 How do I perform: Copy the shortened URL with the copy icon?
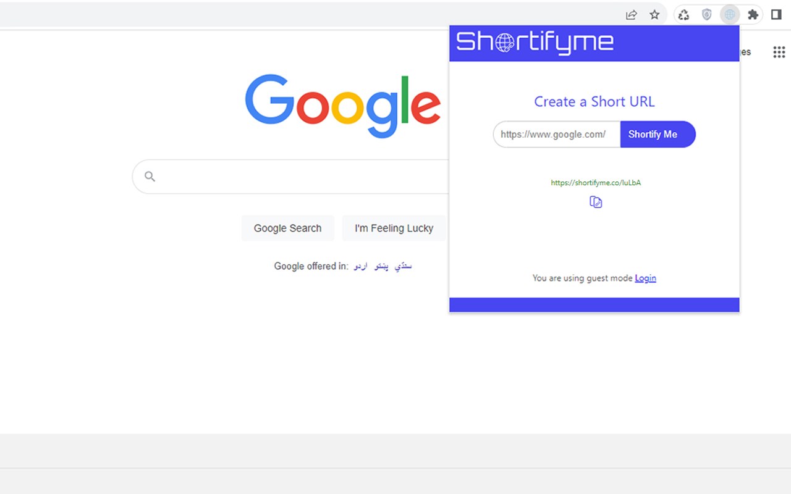596,202
